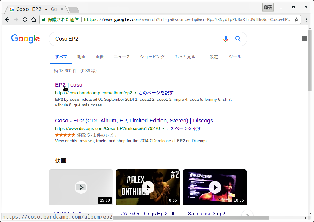Click the 動画 section heading

60,160
